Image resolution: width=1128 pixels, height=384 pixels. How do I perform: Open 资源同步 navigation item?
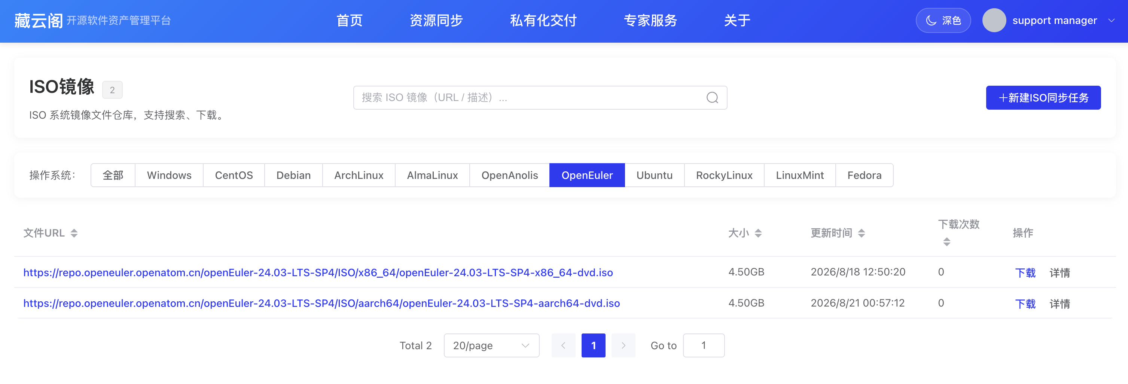pos(436,21)
